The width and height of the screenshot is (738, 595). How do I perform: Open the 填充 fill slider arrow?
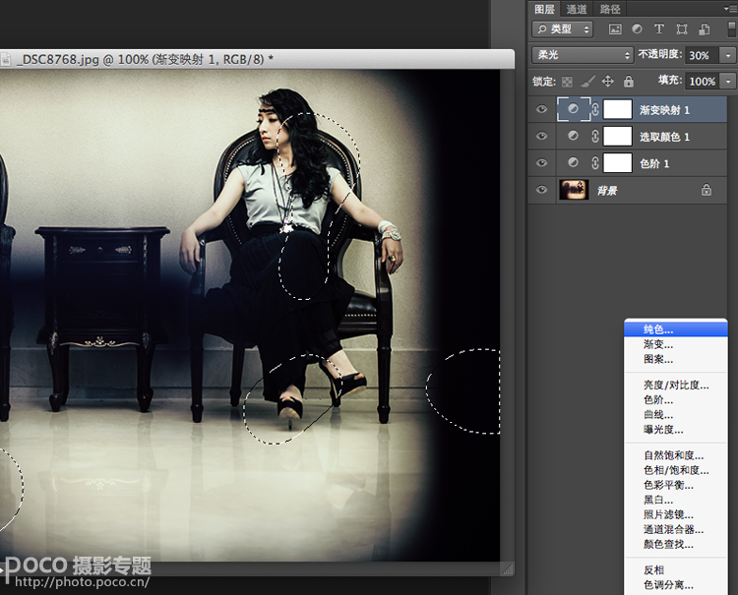[727, 82]
